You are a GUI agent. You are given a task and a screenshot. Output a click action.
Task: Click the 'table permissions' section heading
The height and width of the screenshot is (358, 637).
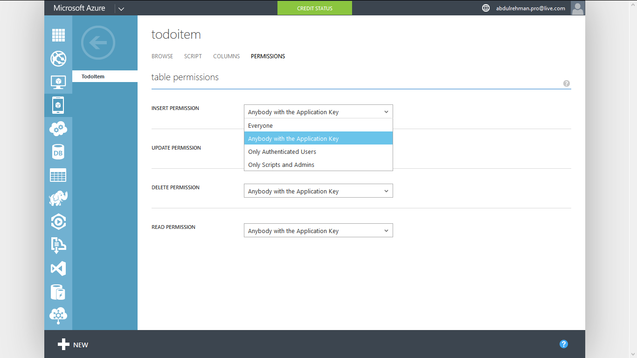click(x=185, y=77)
